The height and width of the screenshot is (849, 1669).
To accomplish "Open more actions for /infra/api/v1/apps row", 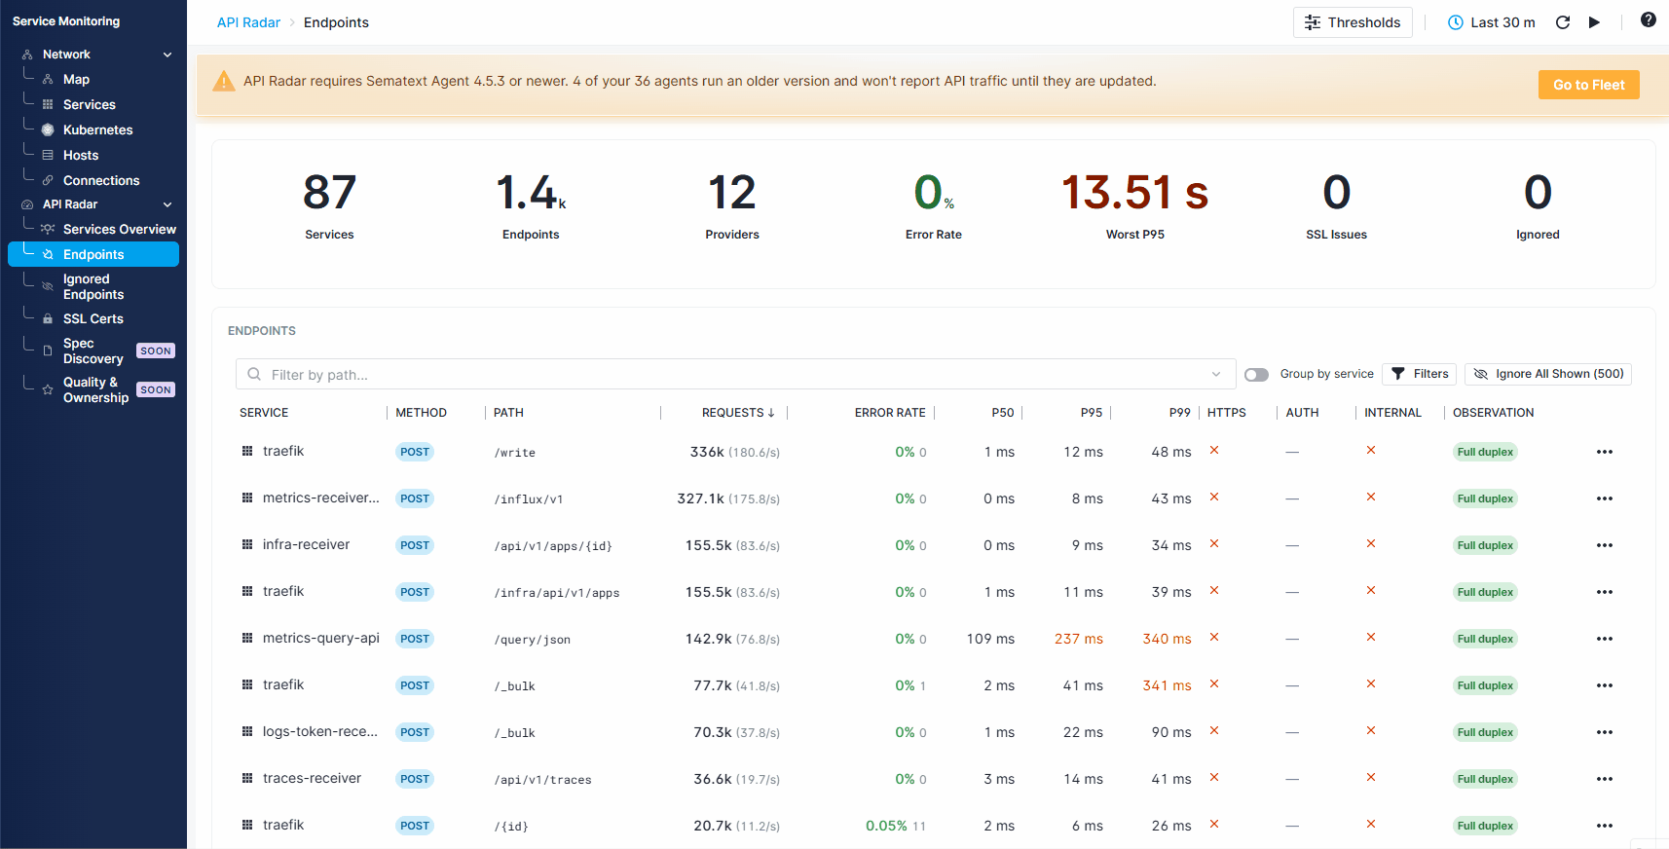I will (x=1605, y=592).
